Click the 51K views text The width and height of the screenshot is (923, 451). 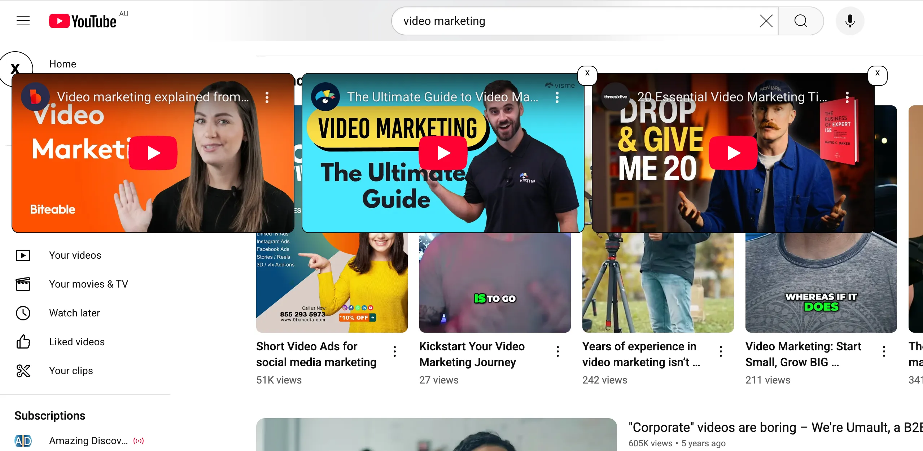pos(279,380)
